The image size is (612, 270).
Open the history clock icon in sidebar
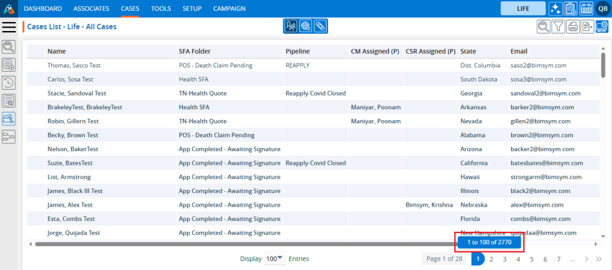pyautogui.click(x=9, y=82)
